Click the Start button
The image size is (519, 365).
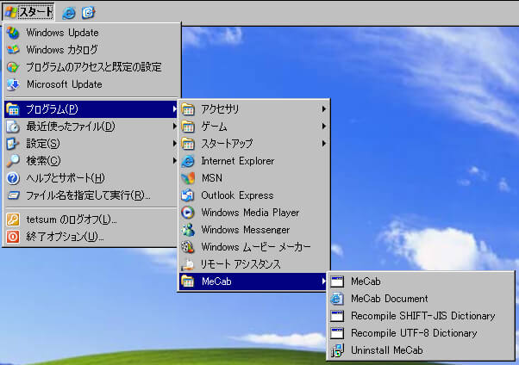point(28,12)
